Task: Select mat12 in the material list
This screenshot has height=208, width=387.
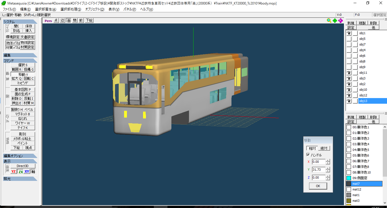Action: click(357, 189)
